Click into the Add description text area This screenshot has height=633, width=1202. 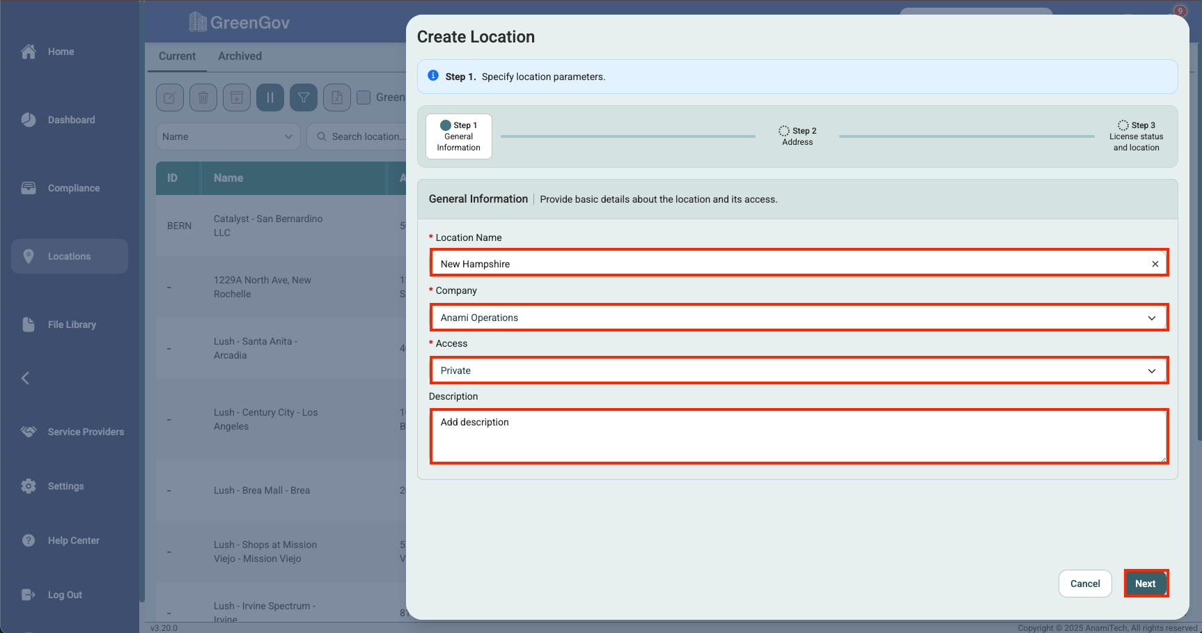(x=798, y=436)
